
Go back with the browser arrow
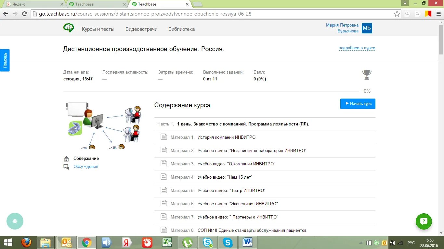(6, 14)
